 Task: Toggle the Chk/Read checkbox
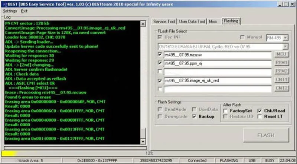click(x=260, y=111)
